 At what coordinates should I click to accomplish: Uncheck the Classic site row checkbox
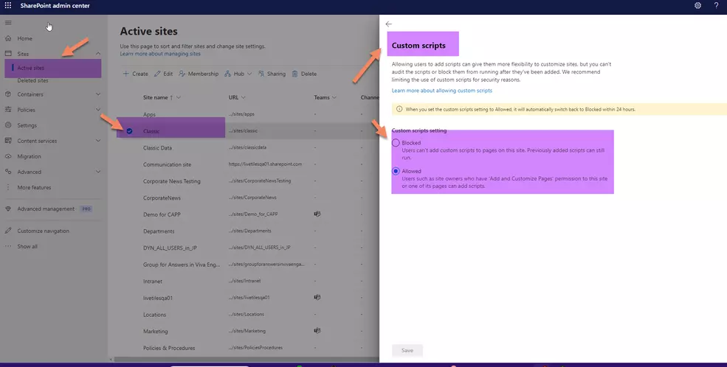tap(130, 131)
